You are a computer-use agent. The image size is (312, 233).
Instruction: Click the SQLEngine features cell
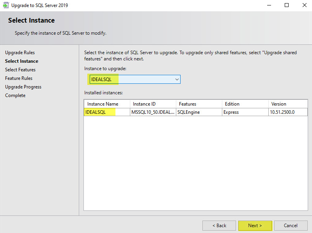coord(199,112)
